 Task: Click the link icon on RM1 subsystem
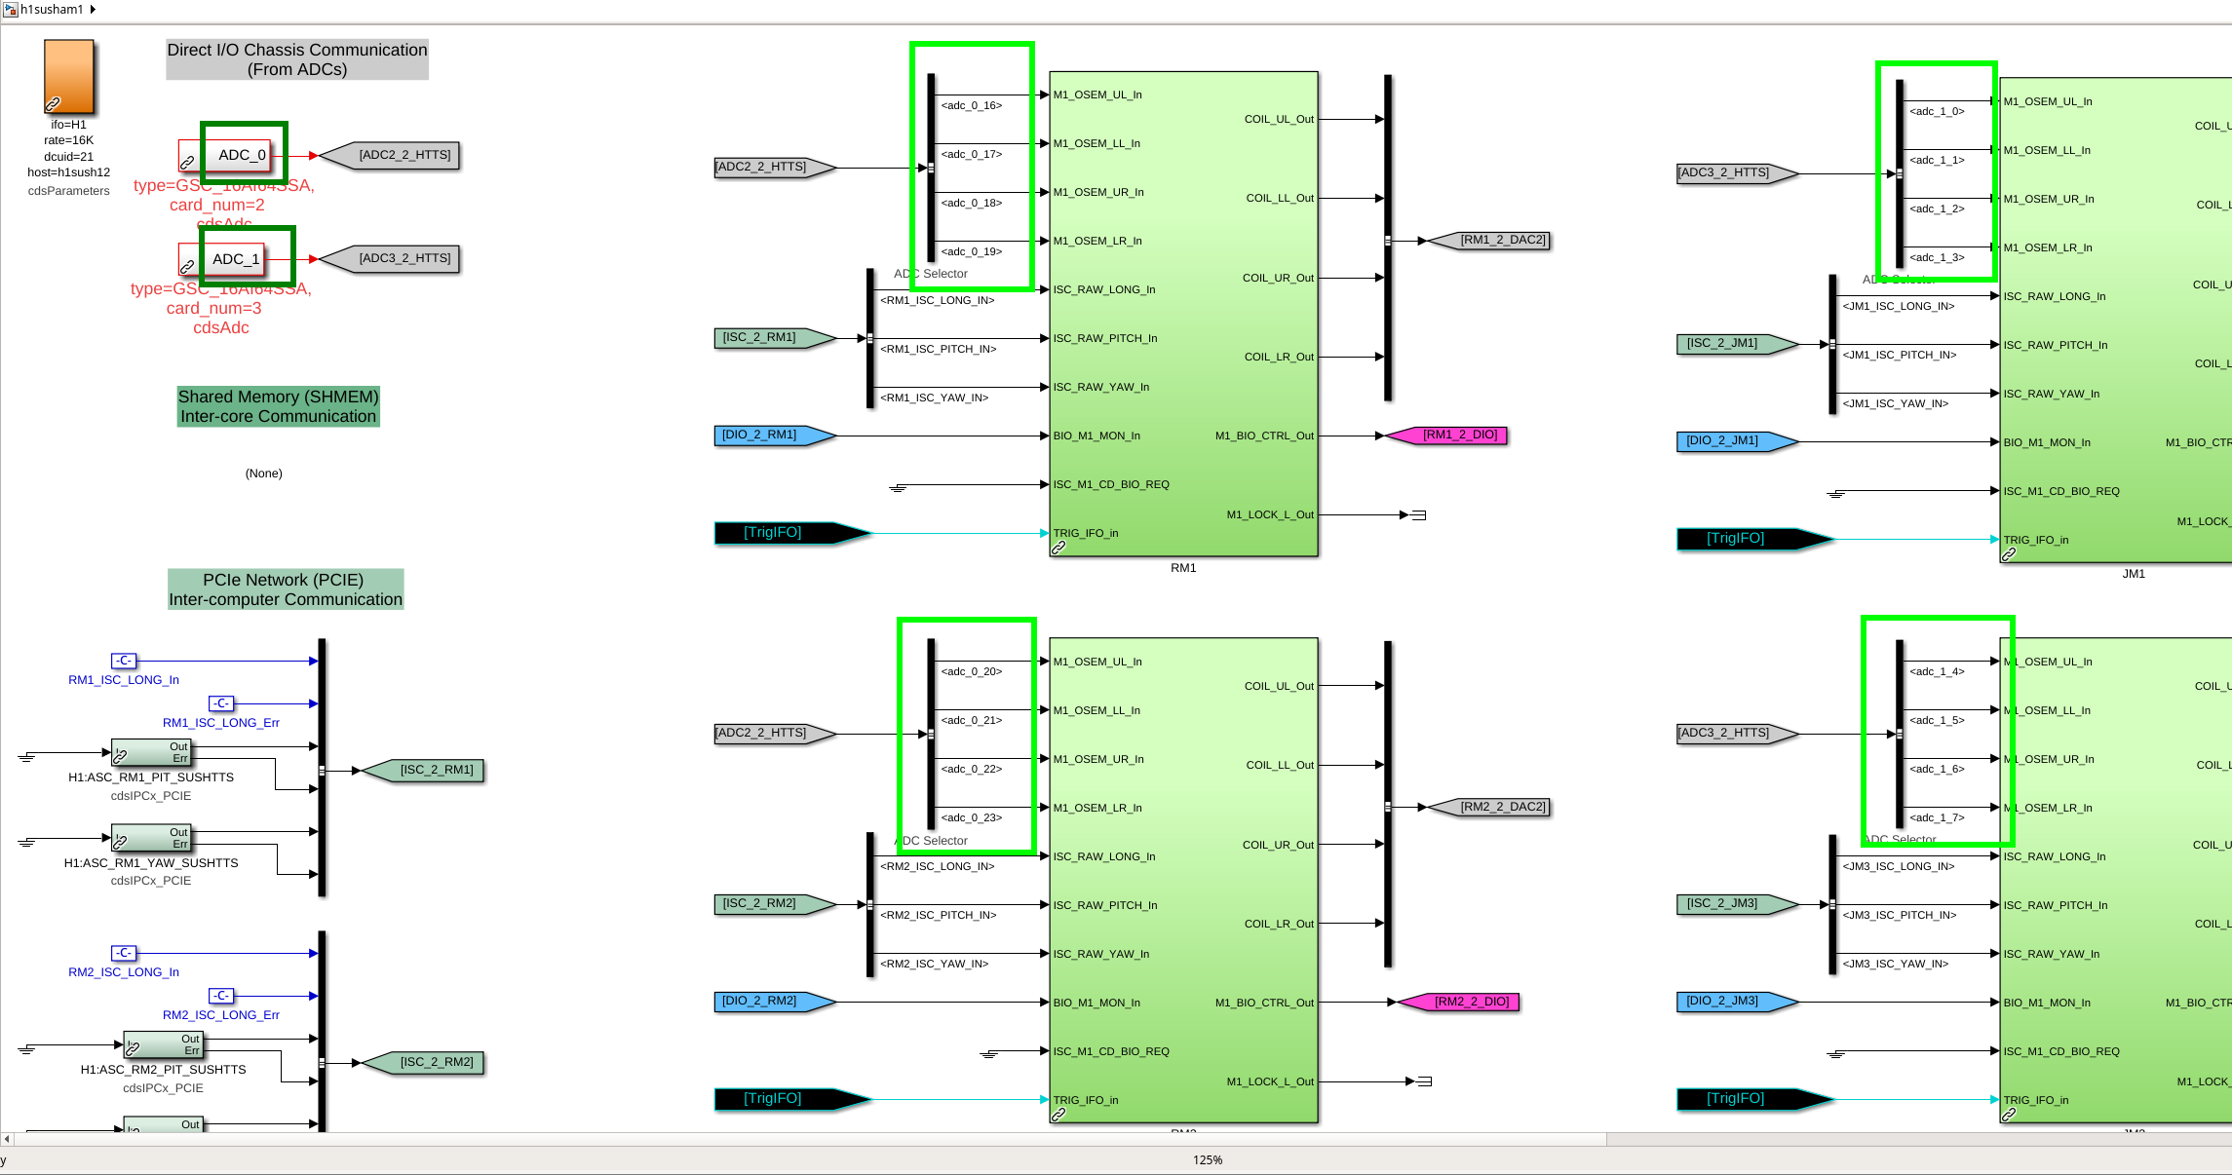(x=1058, y=548)
